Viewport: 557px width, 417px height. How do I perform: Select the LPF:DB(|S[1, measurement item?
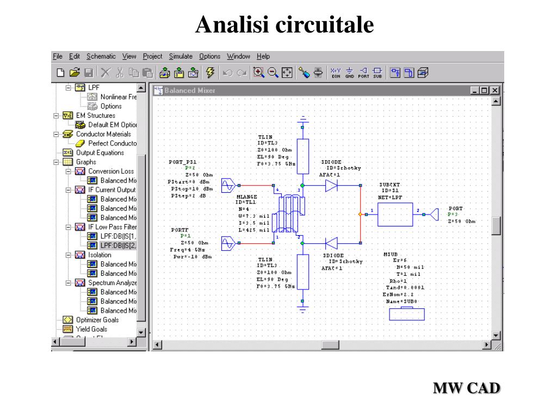click(x=118, y=236)
